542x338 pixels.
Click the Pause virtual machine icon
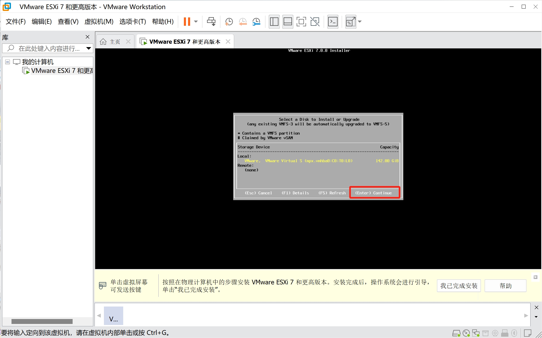[187, 22]
